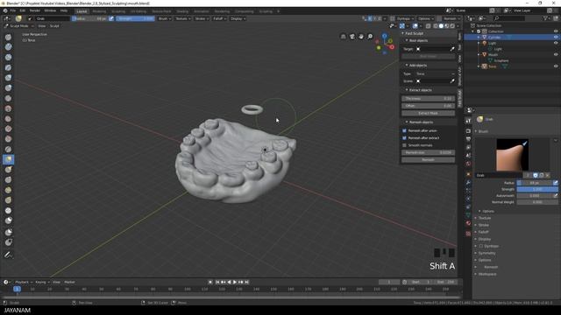Click the timeline play forward button

[x=235, y=282]
